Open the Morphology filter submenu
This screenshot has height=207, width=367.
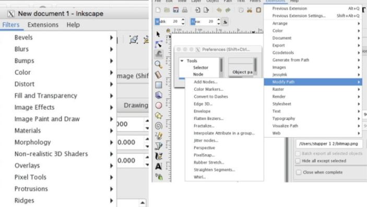click(58, 142)
